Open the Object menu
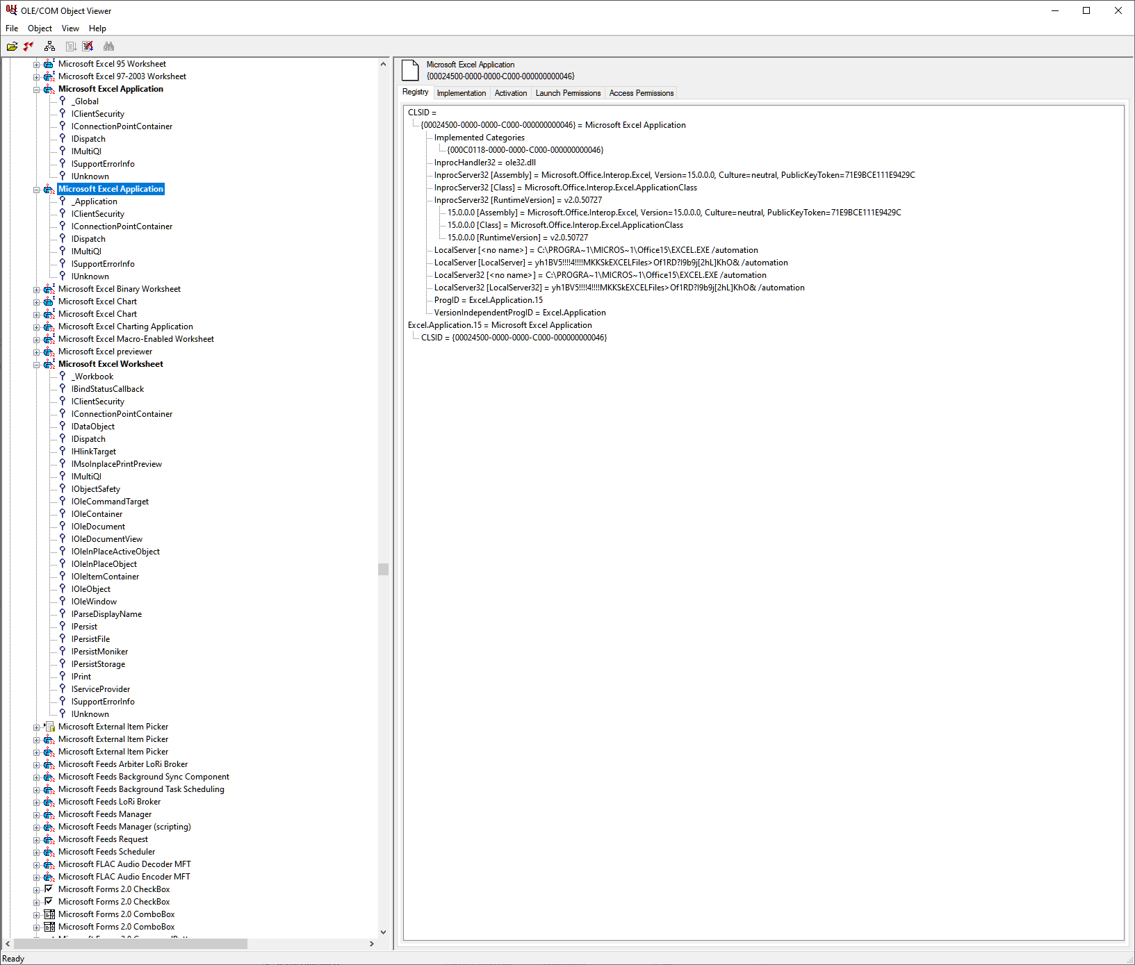 40,28
